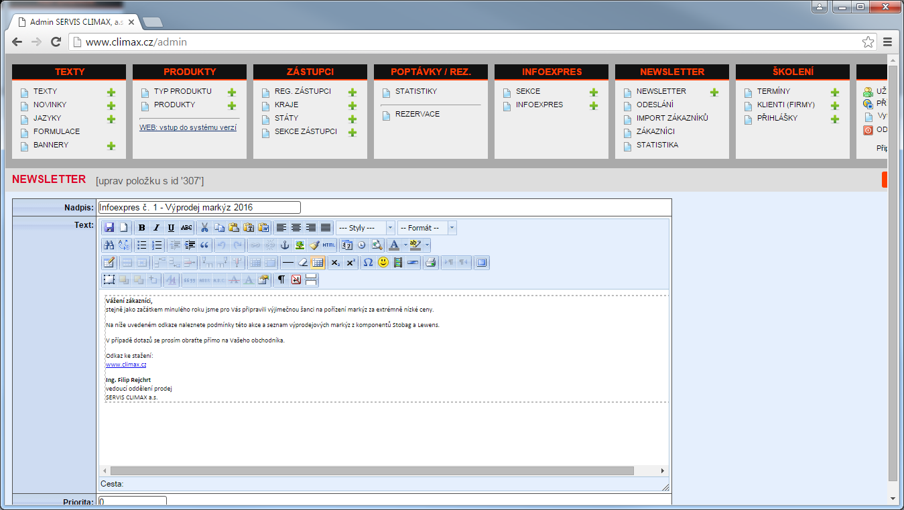Screen dimensions: 904x510
Task: Toggle bold formatting
Action: coord(142,228)
